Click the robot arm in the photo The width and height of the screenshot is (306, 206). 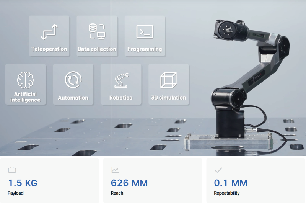coord(249,77)
